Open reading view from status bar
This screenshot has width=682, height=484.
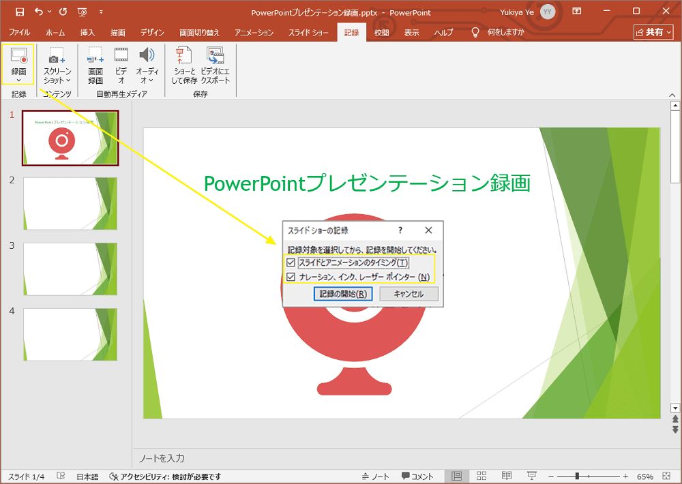click(507, 476)
